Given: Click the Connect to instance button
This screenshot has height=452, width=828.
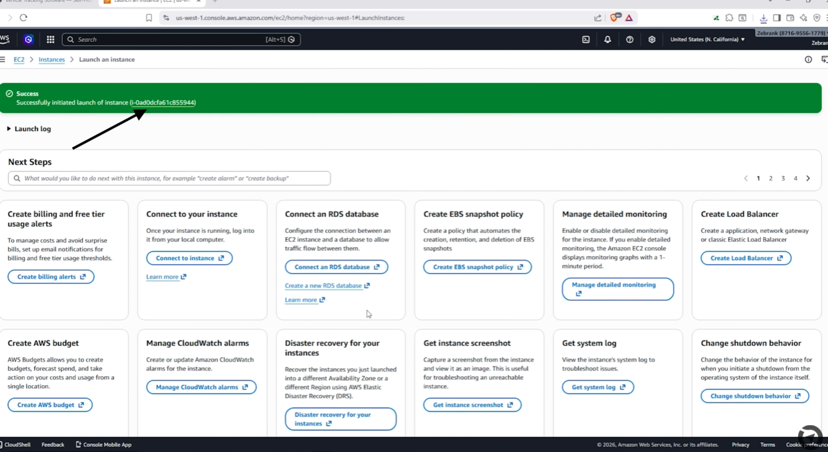Looking at the screenshot, I should click(190, 258).
